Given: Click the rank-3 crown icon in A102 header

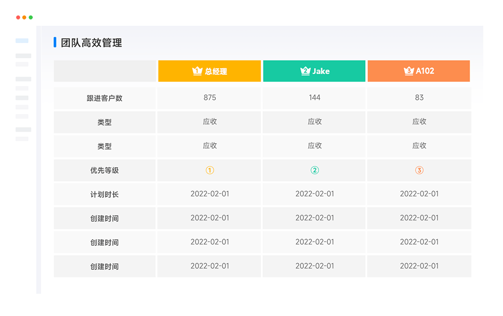Looking at the screenshot, I should pos(408,71).
